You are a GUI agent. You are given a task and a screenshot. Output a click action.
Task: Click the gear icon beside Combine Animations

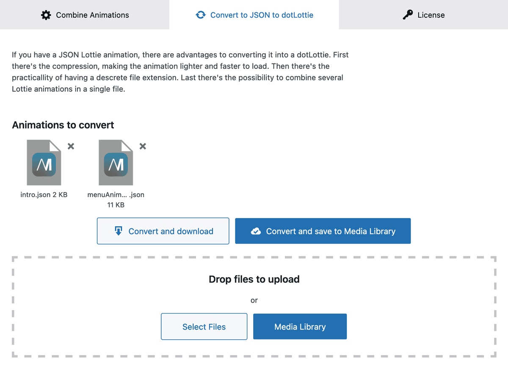46,15
